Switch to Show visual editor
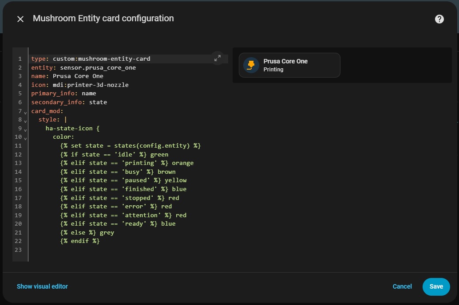Screen dimensions: 459x305 coord(42,286)
